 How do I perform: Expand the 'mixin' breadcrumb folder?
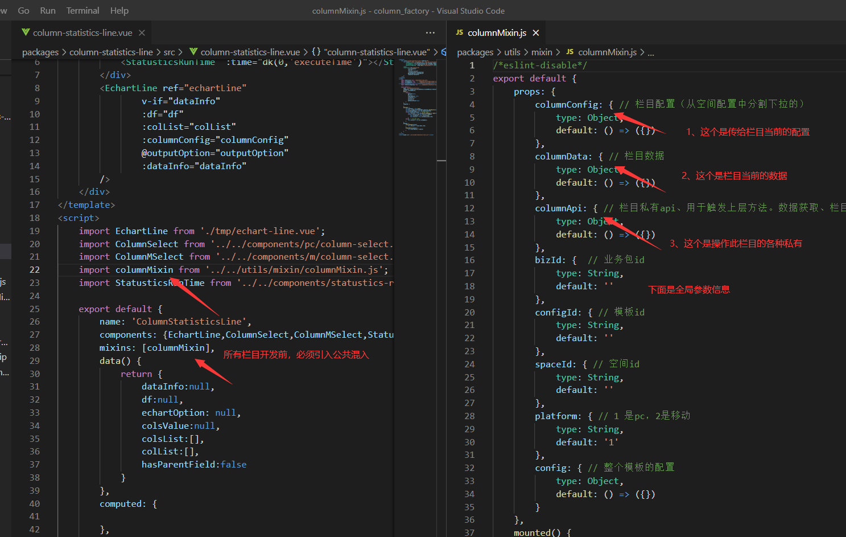point(542,52)
